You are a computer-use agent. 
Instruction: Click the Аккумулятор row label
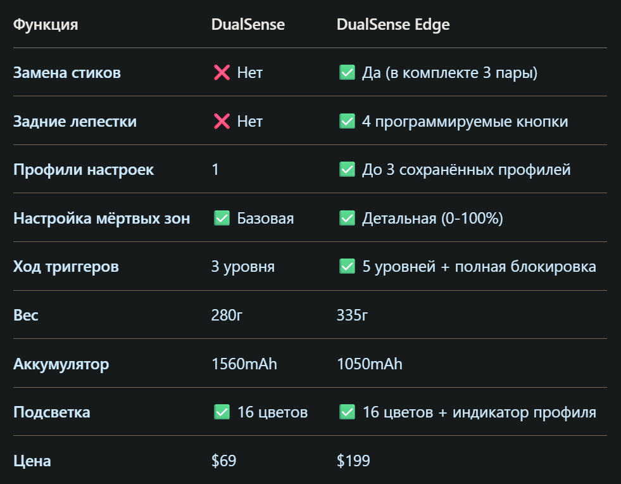(61, 364)
